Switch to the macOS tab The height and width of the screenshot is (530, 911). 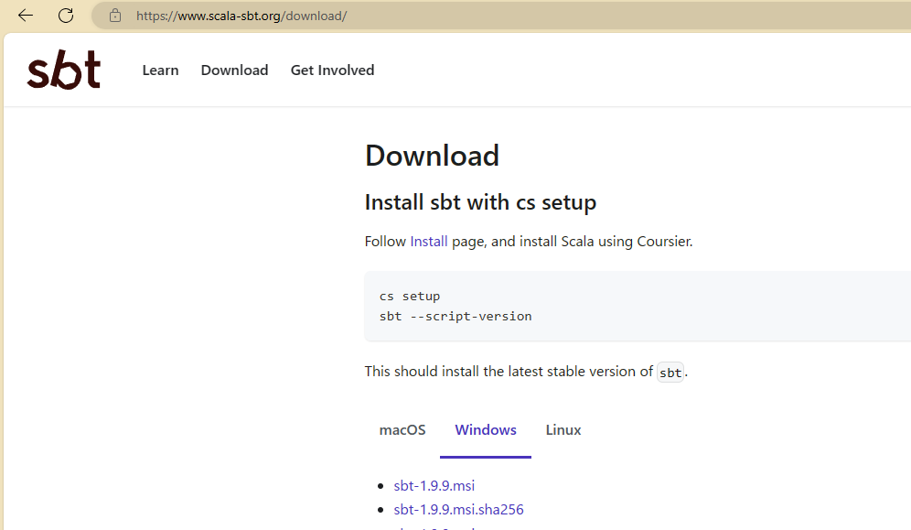click(402, 430)
